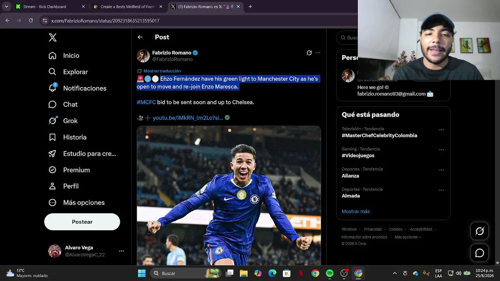Click the Postear button

82,222
